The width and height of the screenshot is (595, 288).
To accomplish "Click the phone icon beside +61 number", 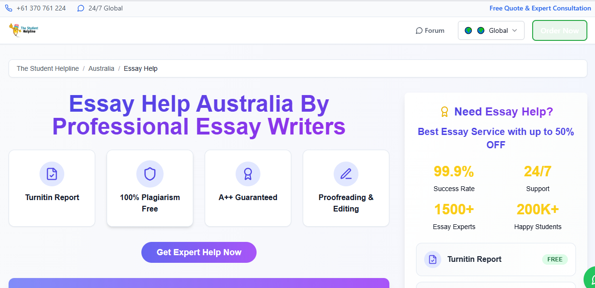I will (x=9, y=8).
